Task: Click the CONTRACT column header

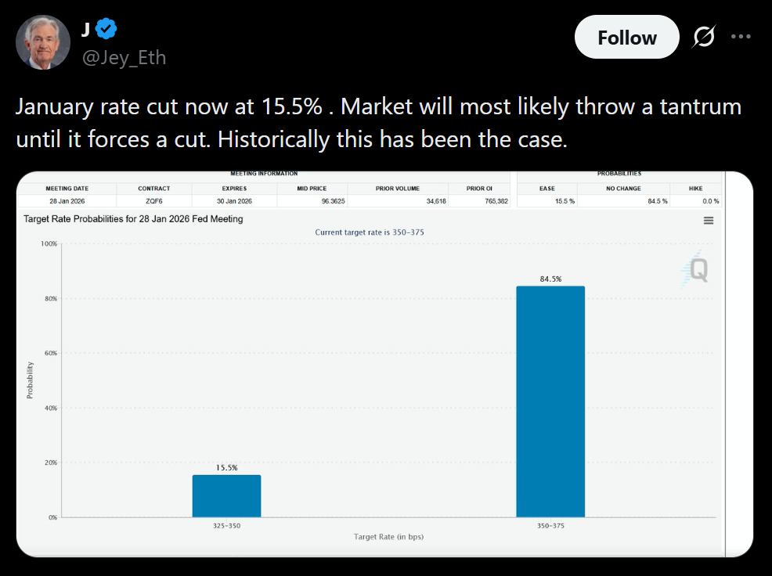Action: click(x=153, y=189)
